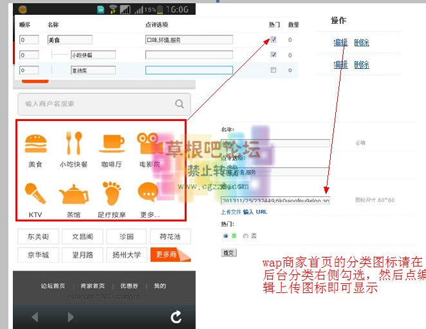Screen dimensions: 426x329
Task: Tap the 扬州大学 area button
Action: (127, 255)
